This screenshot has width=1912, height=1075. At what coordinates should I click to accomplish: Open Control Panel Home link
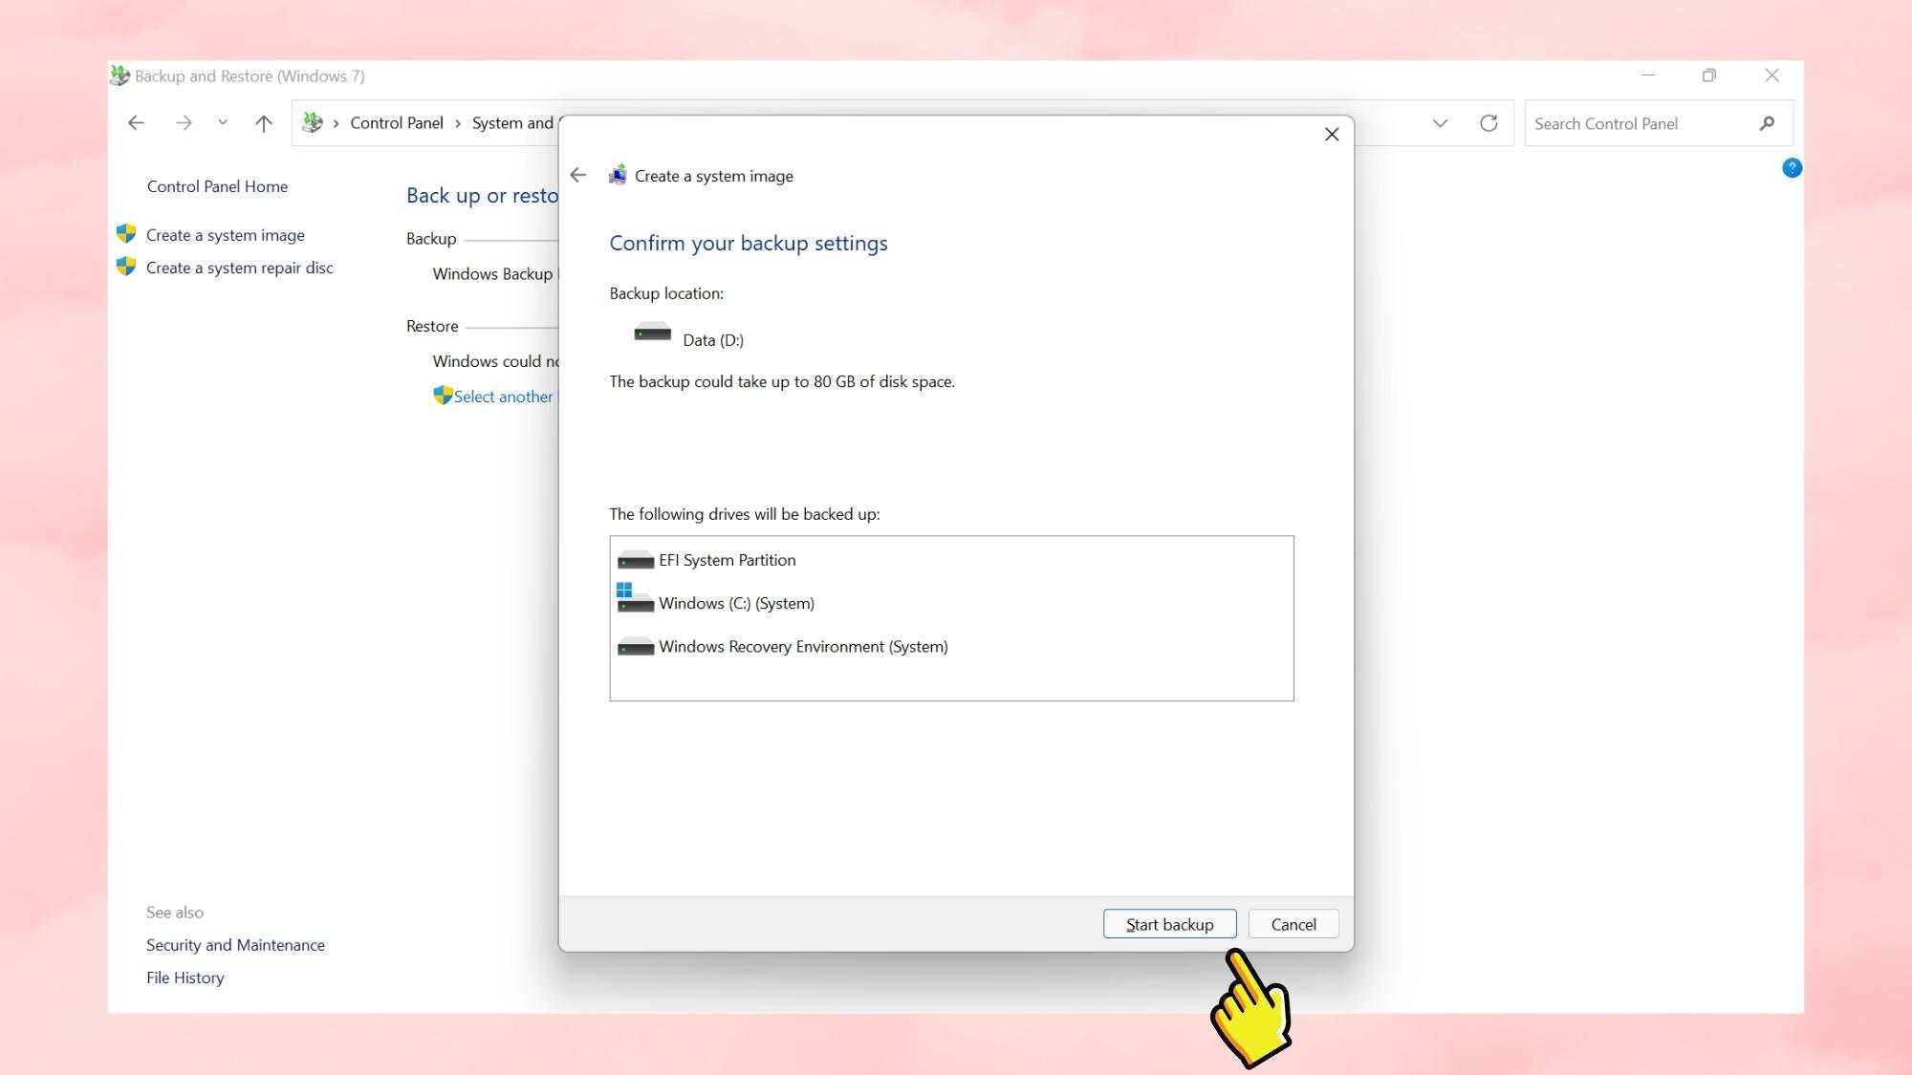[x=217, y=186]
